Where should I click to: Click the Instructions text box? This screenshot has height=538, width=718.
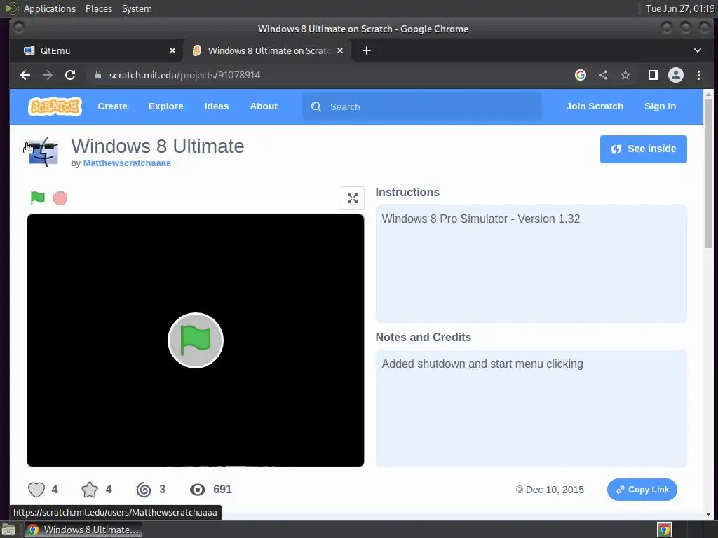coord(531,263)
